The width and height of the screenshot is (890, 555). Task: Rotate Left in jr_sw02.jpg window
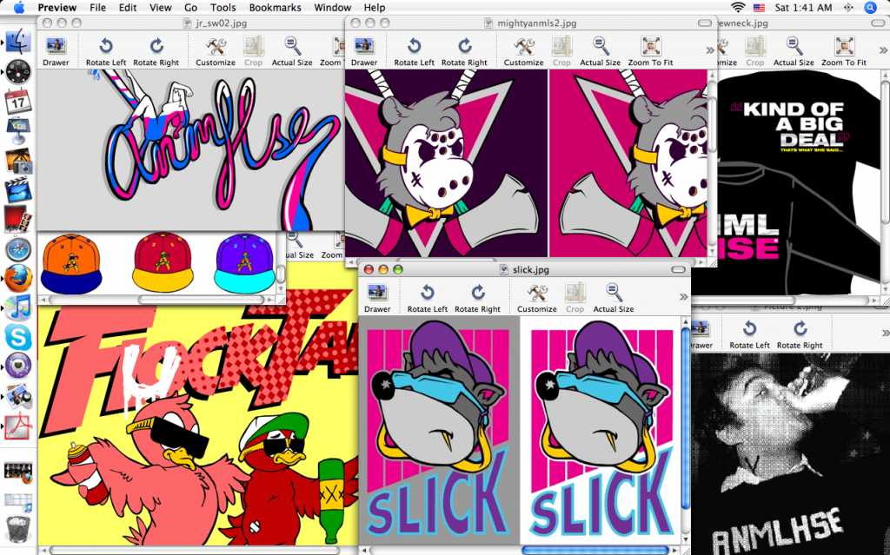(105, 51)
